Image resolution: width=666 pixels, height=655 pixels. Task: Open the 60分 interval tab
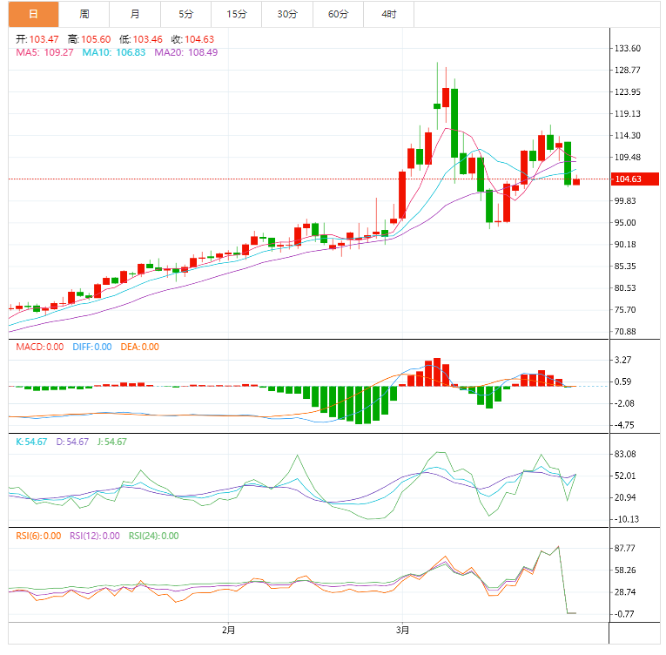click(x=338, y=14)
